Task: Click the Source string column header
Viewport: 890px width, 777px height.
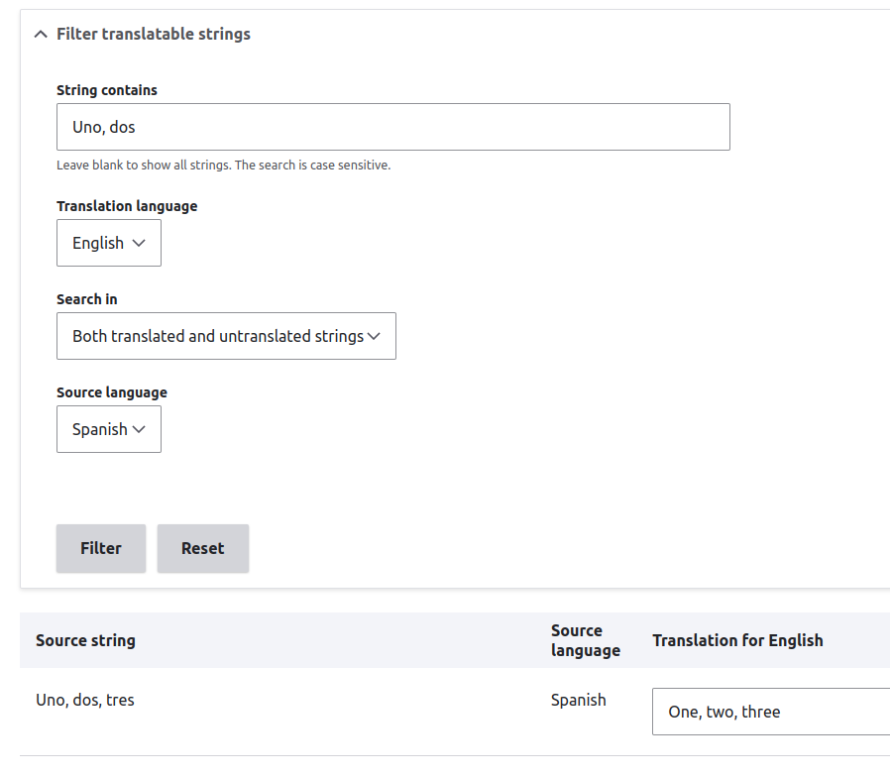Action: point(85,640)
